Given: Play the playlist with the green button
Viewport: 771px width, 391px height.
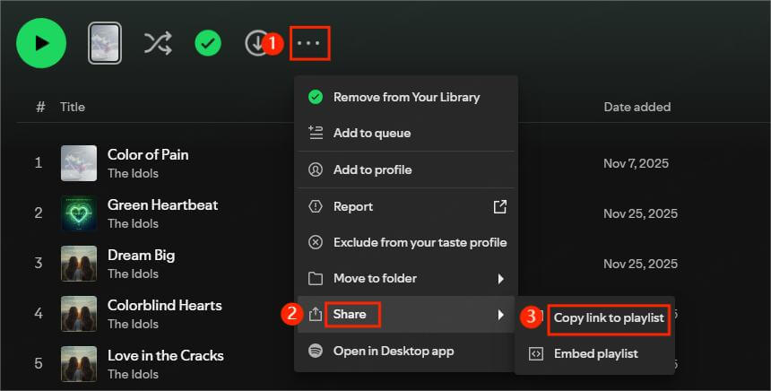Looking at the screenshot, I should [41, 43].
